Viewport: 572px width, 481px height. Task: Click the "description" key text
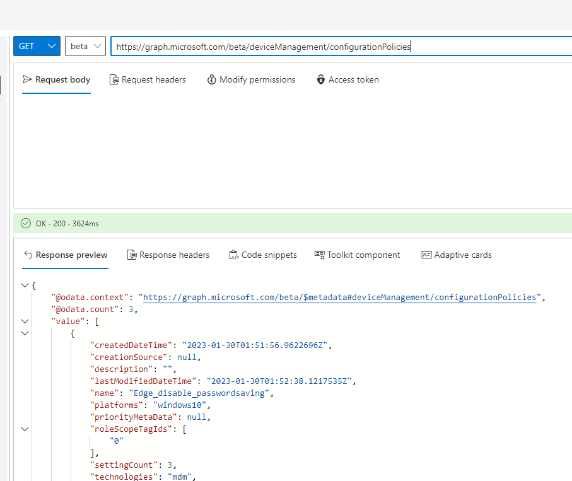point(122,369)
